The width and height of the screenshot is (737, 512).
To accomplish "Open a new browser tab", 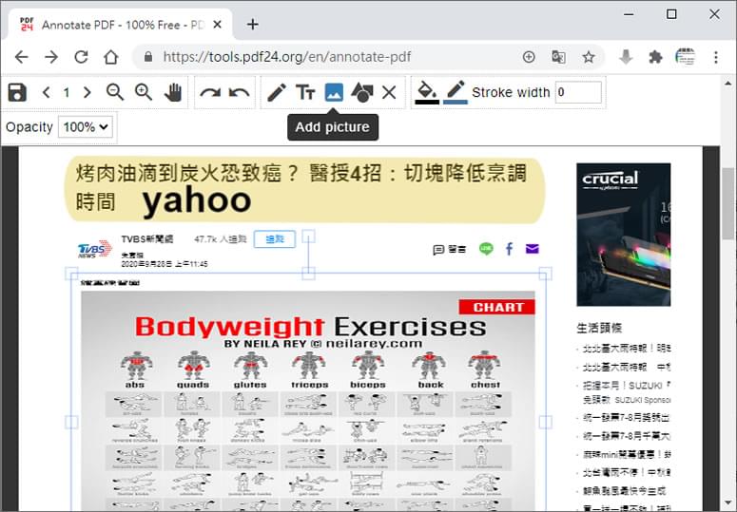I will coord(252,25).
